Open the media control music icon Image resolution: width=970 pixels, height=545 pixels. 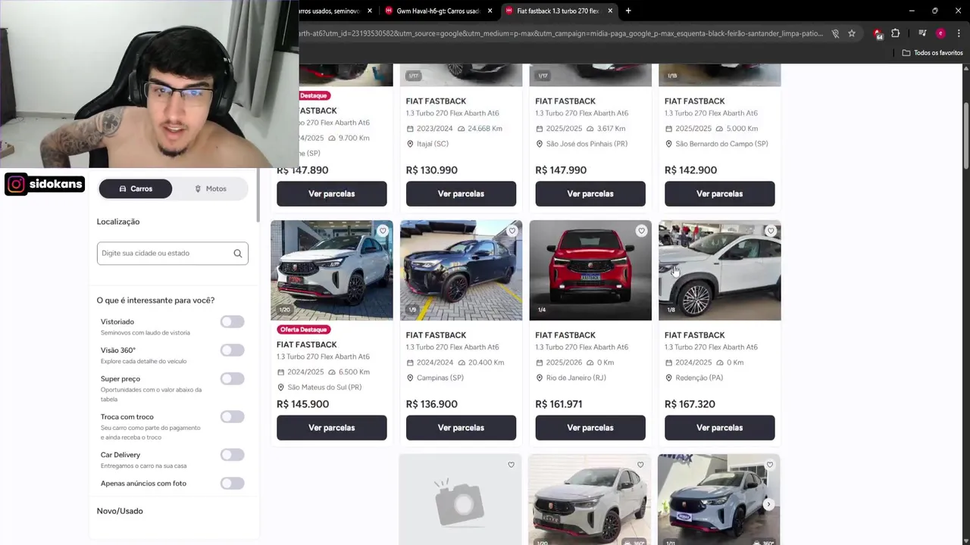(922, 33)
